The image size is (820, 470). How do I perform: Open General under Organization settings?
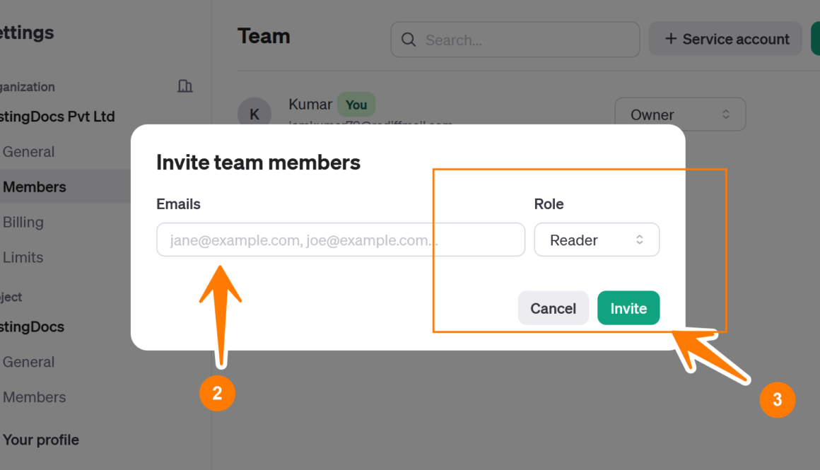[x=29, y=152]
